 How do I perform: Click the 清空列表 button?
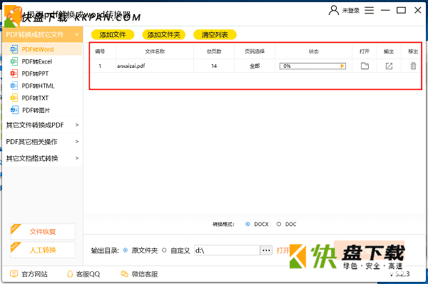tap(215, 35)
